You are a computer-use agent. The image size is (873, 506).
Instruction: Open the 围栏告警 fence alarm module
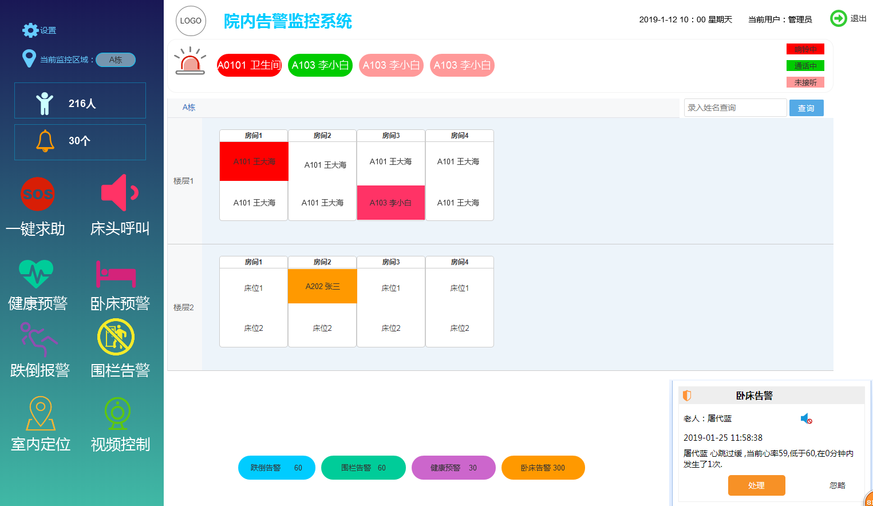point(116,337)
